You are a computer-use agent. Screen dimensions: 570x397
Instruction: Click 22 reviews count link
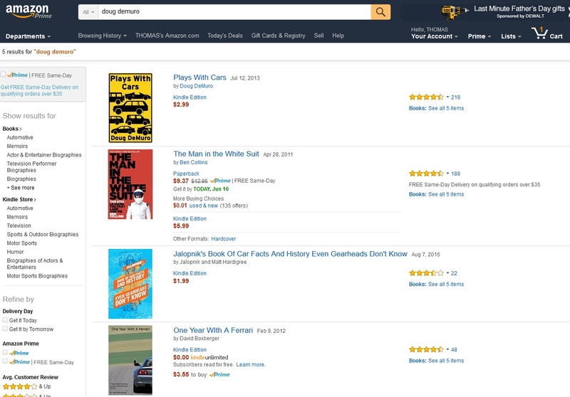(x=454, y=273)
